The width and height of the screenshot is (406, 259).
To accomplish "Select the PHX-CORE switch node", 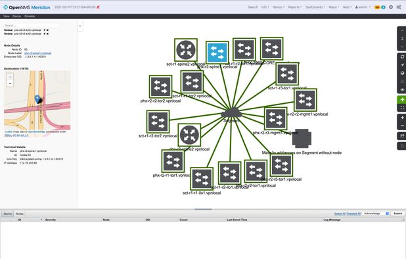I will coord(271,49).
